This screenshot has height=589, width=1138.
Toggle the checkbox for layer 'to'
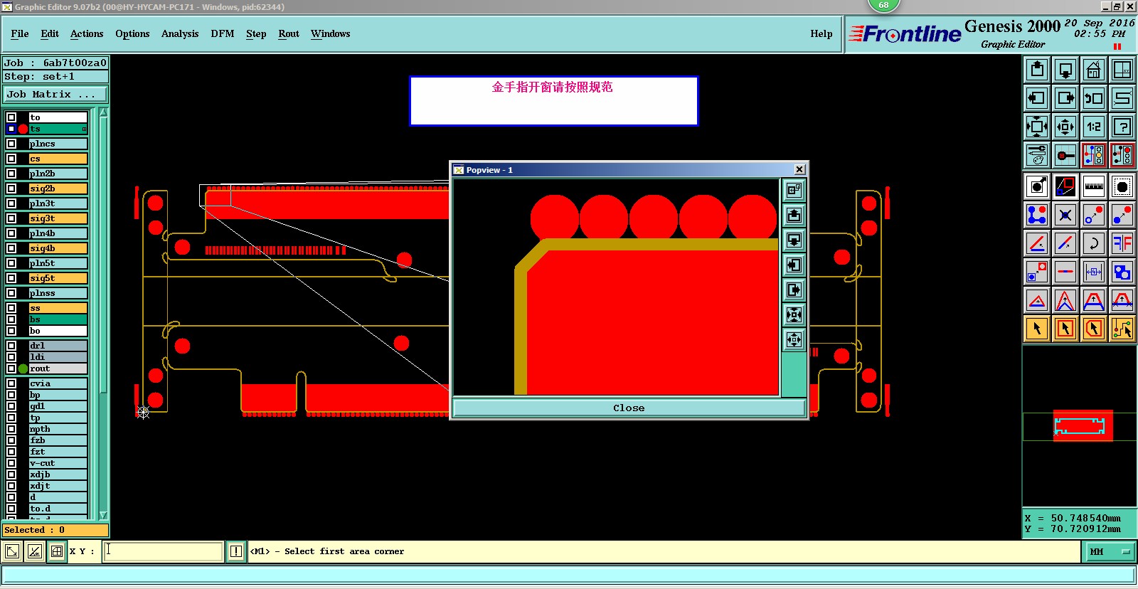(11, 117)
